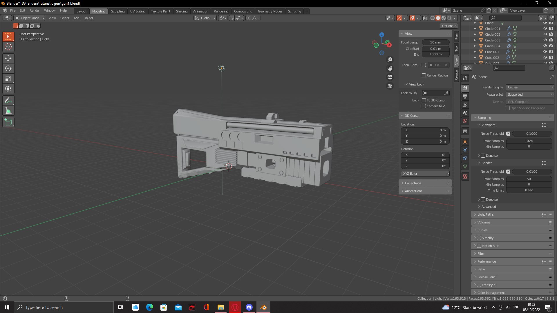The image size is (557, 313).
Task: Select the Annotate tool
Action: [8, 101]
